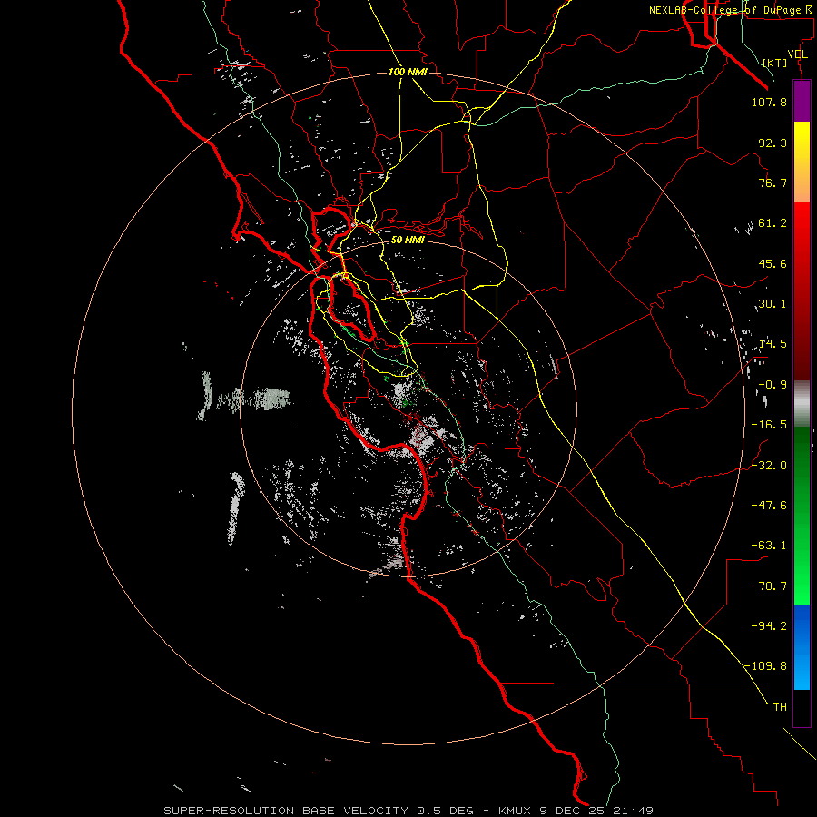The height and width of the screenshot is (817, 817).
Task: Click the TH threshold label
Action: [x=780, y=707]
